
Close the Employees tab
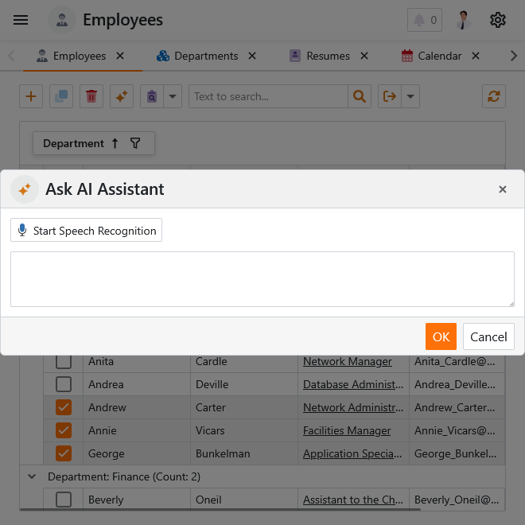(x=120, y=56)
